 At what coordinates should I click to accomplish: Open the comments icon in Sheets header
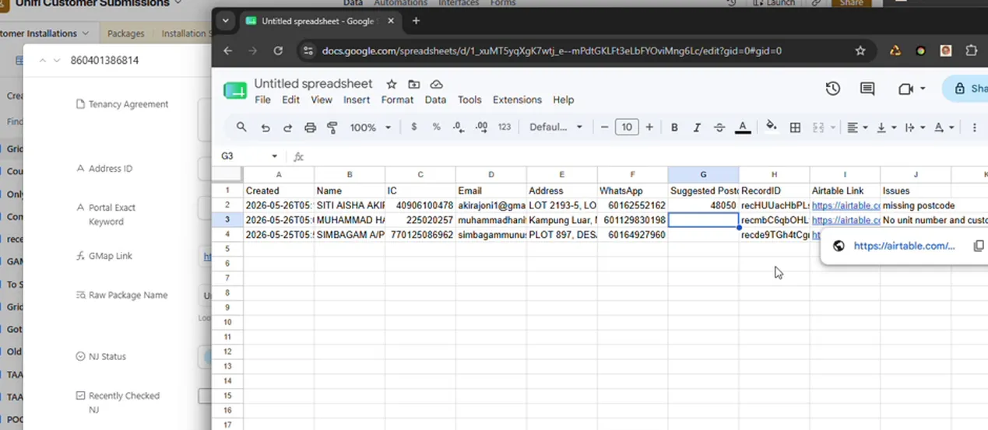coord(867,89)
